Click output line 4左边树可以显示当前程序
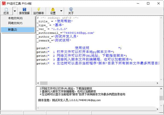This screenshot has width=164, height=115. pyautogui.click(x=82, y=94)
